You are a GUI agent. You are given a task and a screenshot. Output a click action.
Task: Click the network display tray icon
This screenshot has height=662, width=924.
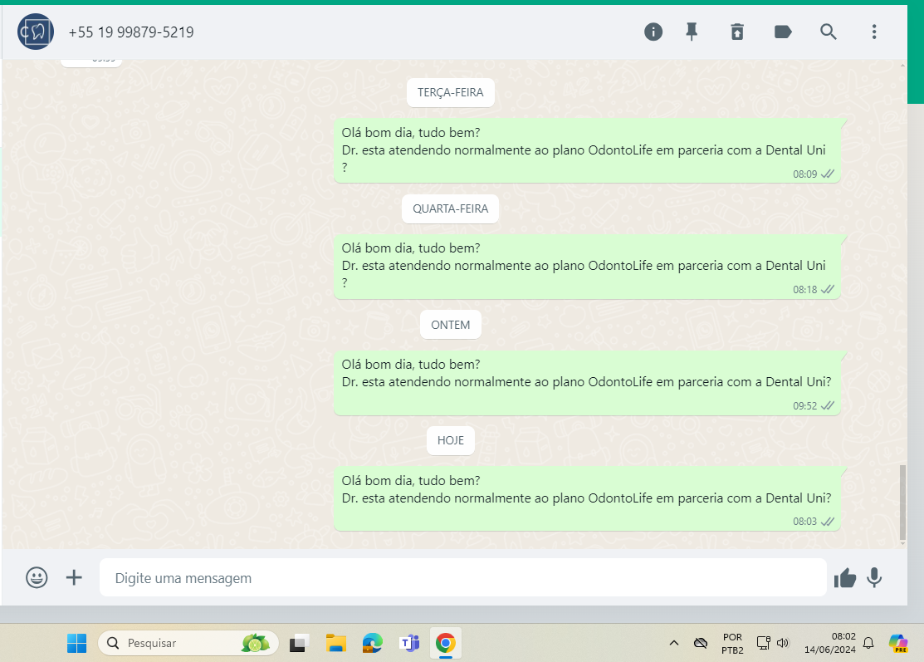(763, 643)
